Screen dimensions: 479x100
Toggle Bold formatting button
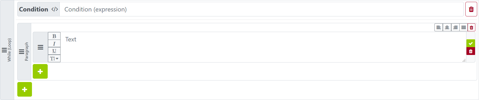tap(54, 36)
